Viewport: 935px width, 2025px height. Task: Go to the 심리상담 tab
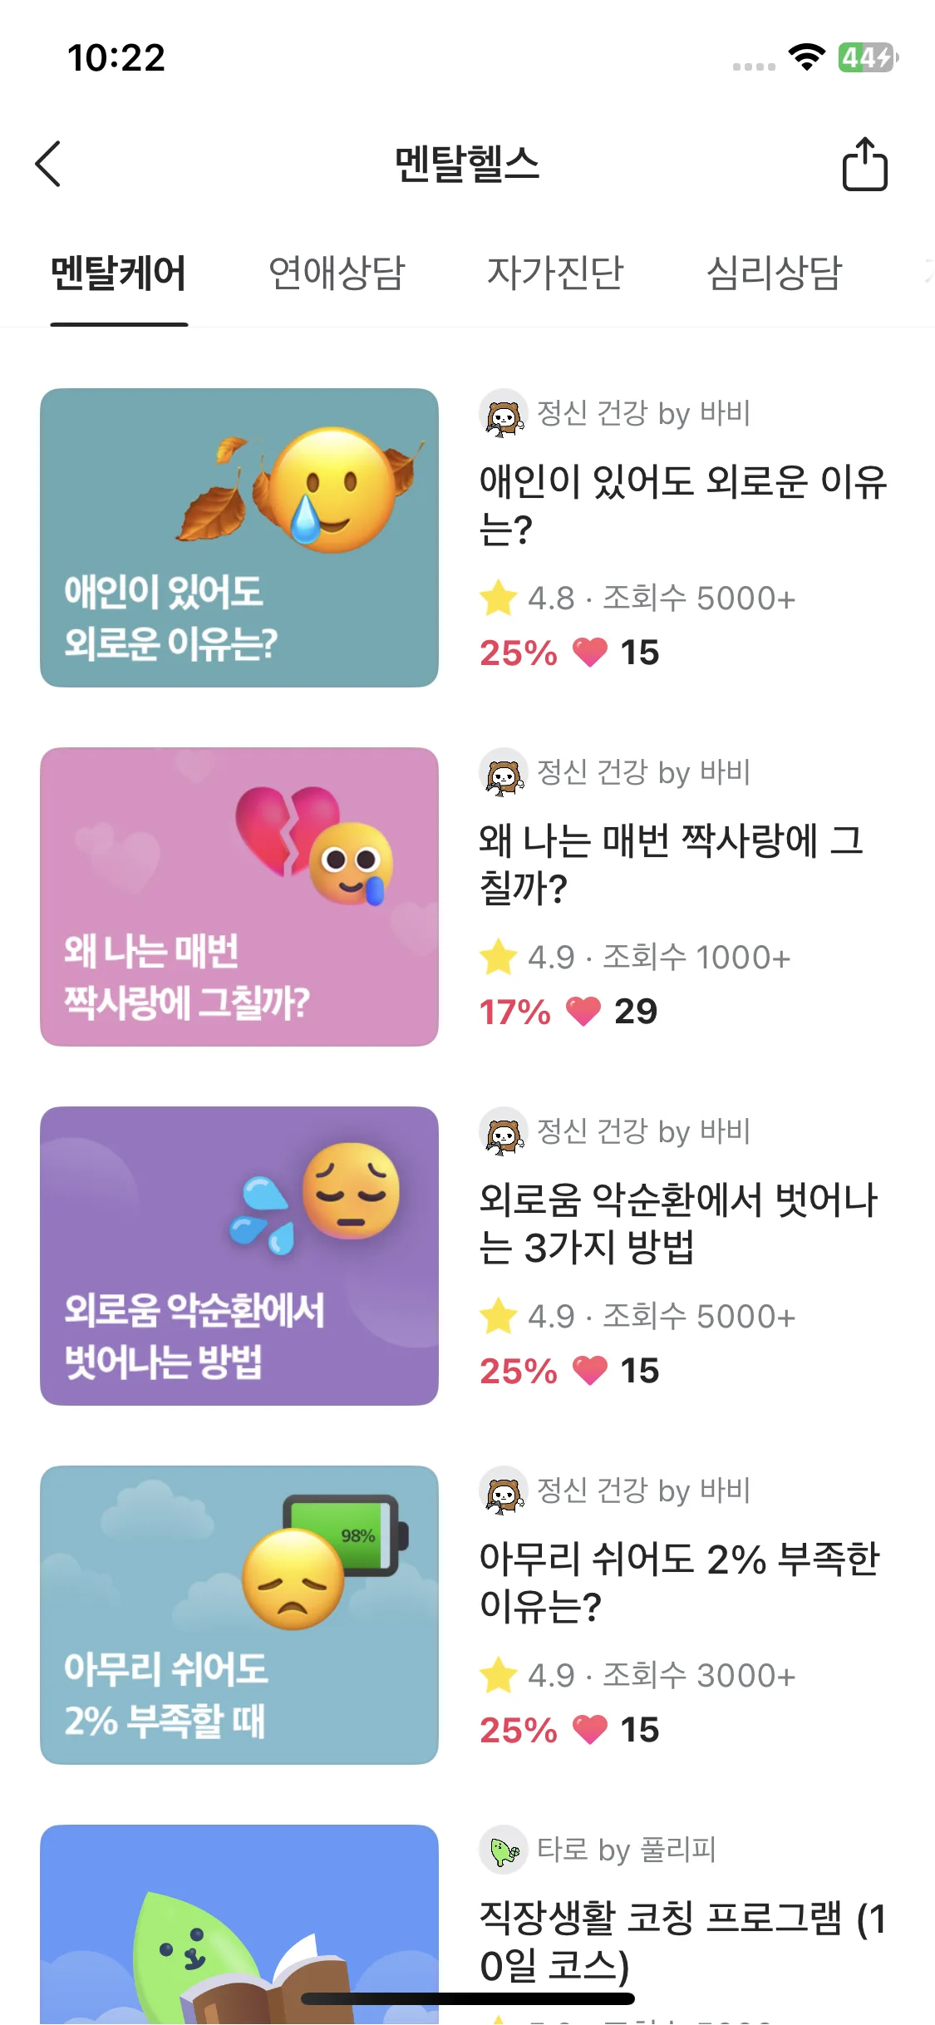[x=774, y=273]
